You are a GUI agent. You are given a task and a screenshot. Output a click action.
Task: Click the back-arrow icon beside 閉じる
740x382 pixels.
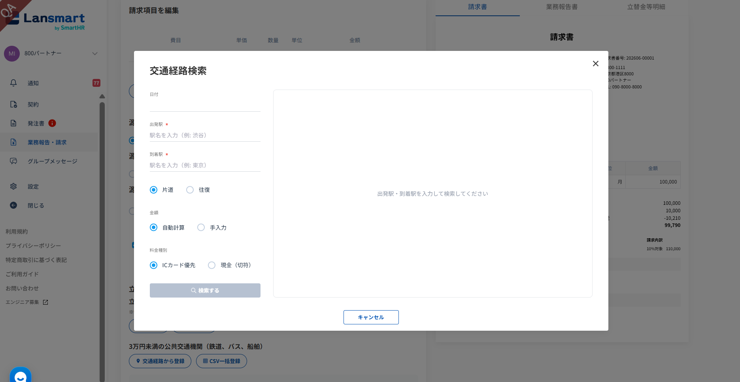tap(13, 205)
